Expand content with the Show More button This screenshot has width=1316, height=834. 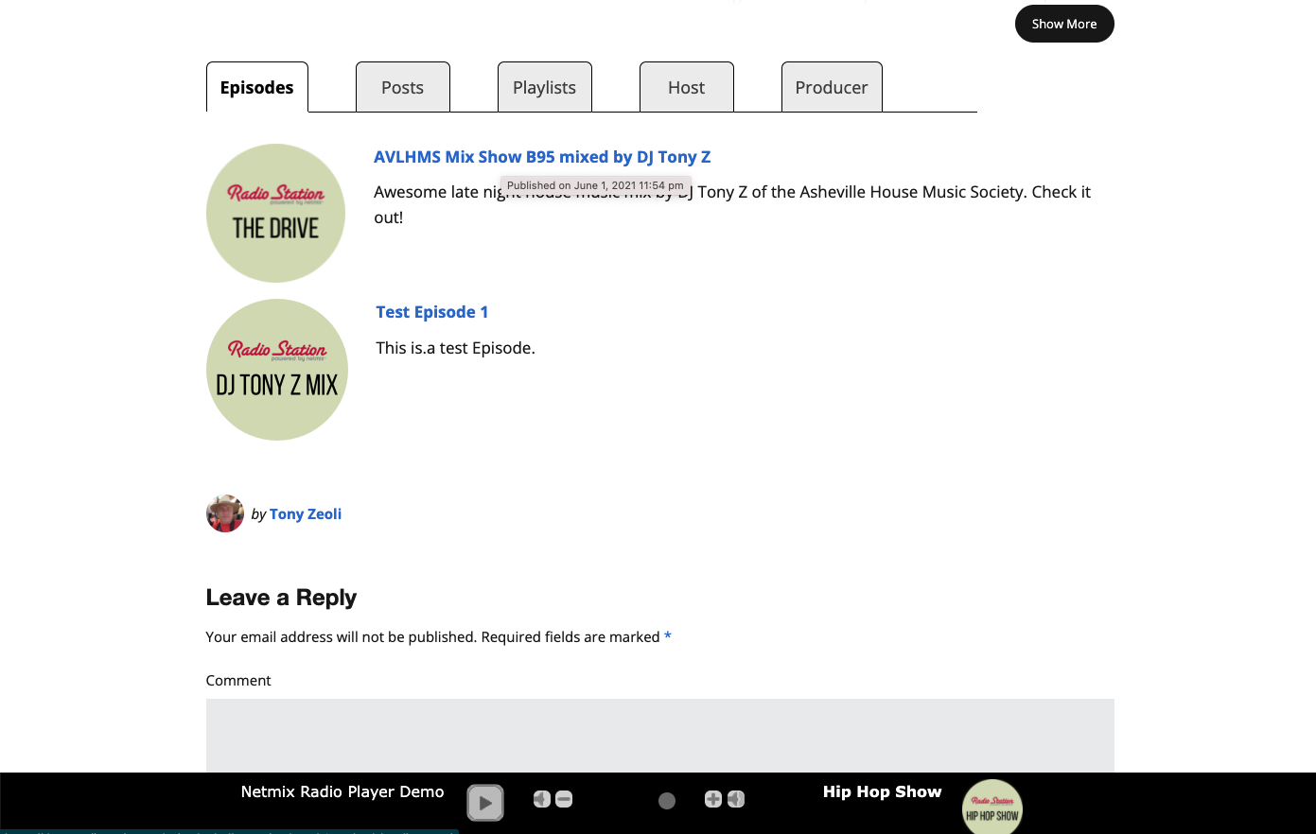pyautogui.click(x=1064, y=24)
